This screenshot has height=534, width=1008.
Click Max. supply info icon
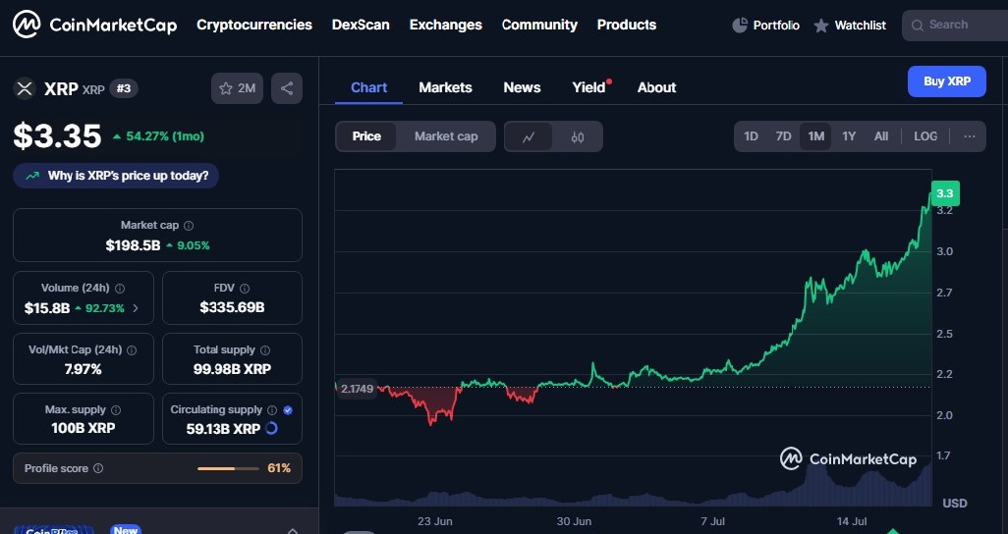116,410
